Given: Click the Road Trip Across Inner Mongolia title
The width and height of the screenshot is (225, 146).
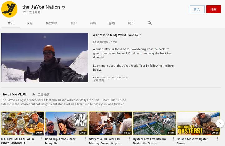Looking at the screenshot, I should 60,141.
